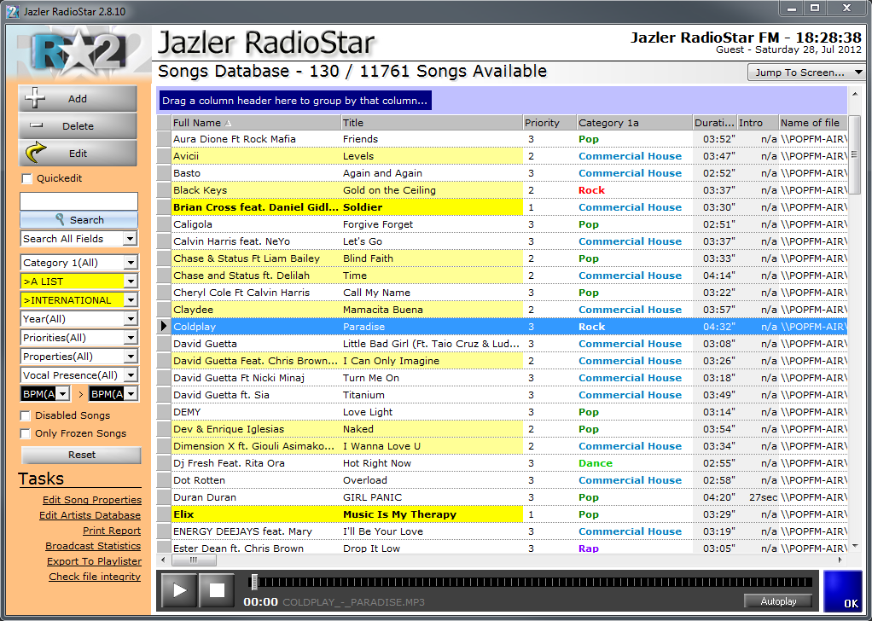This screenshot has width=872, height=621.
Task: Sort by the Name of file column header
Action: point(812,123)
